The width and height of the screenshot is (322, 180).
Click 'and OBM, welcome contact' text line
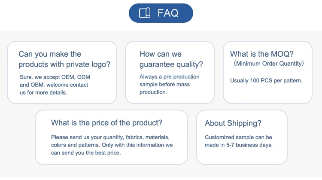pyautogui.click(x=54, y=85)
